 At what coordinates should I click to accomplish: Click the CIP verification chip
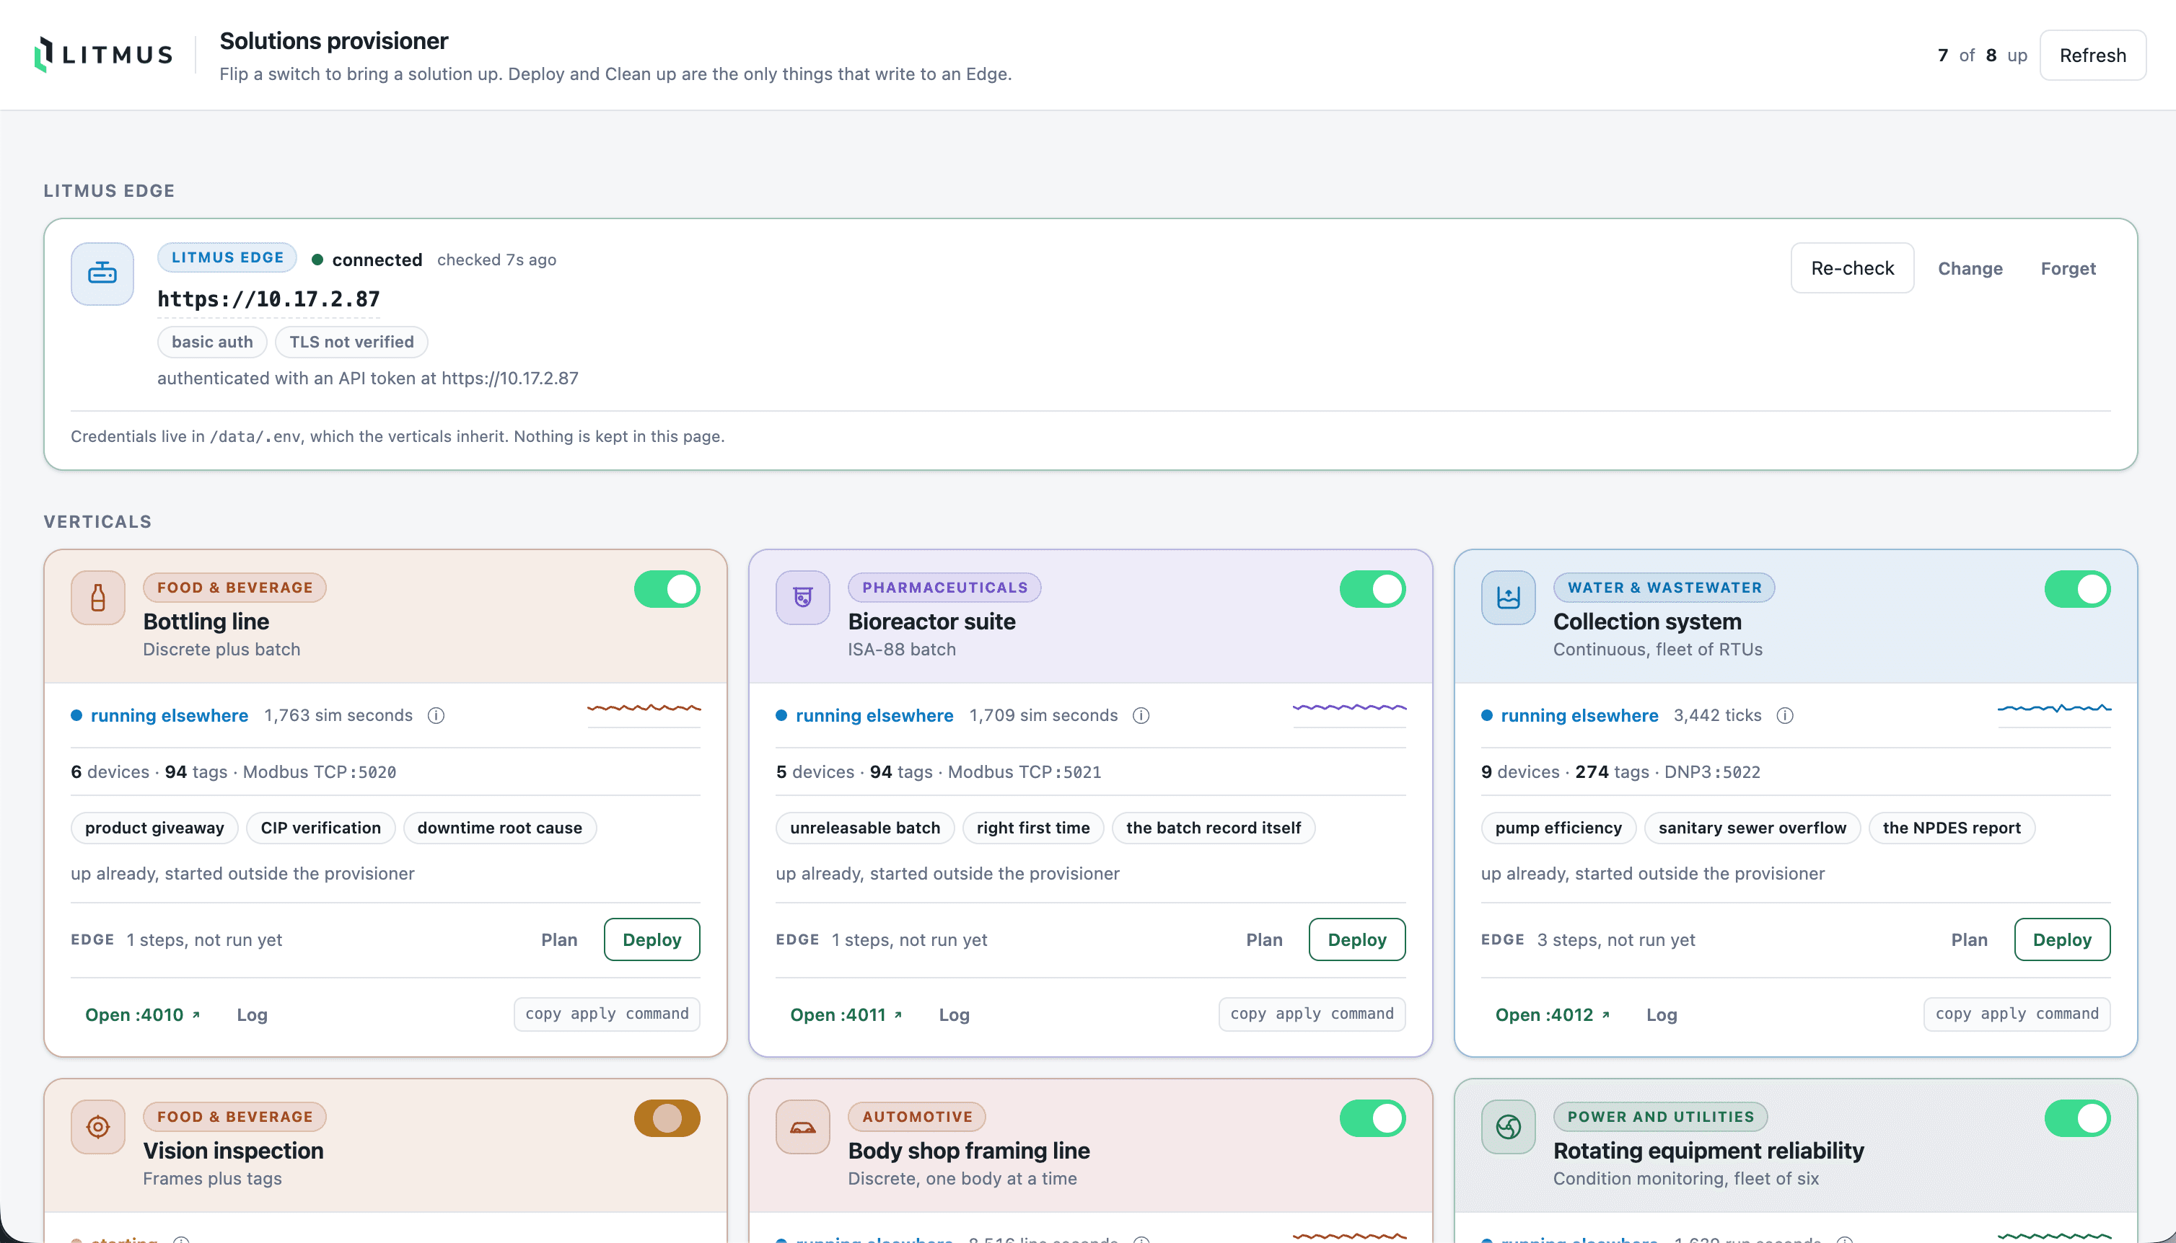(320, 827)
